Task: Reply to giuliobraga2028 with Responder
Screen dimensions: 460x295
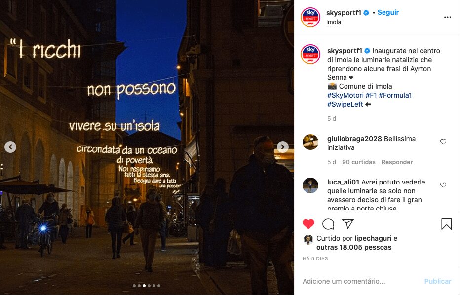Action: point(397,162)
